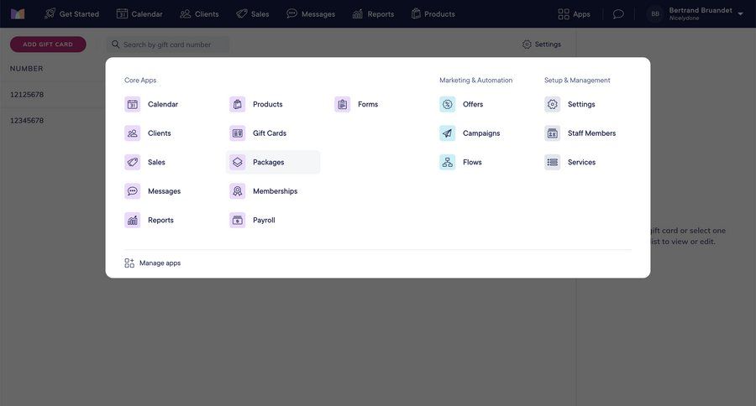The width and height of the screenshot is (756, 406).
Task: Open Calendar in the top navigation
Action: (x=139, y=14)
